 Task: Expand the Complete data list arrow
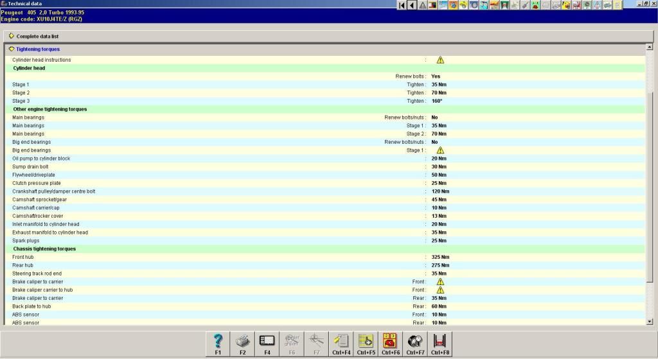[x=12, y=36]
